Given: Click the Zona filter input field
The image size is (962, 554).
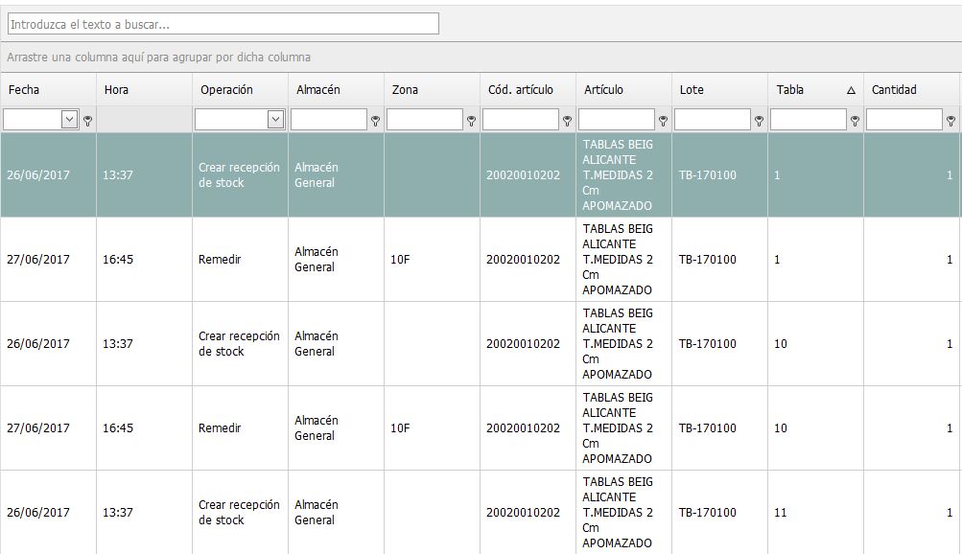Looking at the screenshot, I should [x=425, y=120].
